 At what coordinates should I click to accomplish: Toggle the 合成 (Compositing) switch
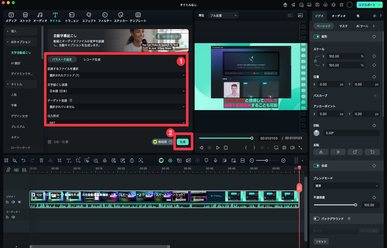(x=317, y=165)
